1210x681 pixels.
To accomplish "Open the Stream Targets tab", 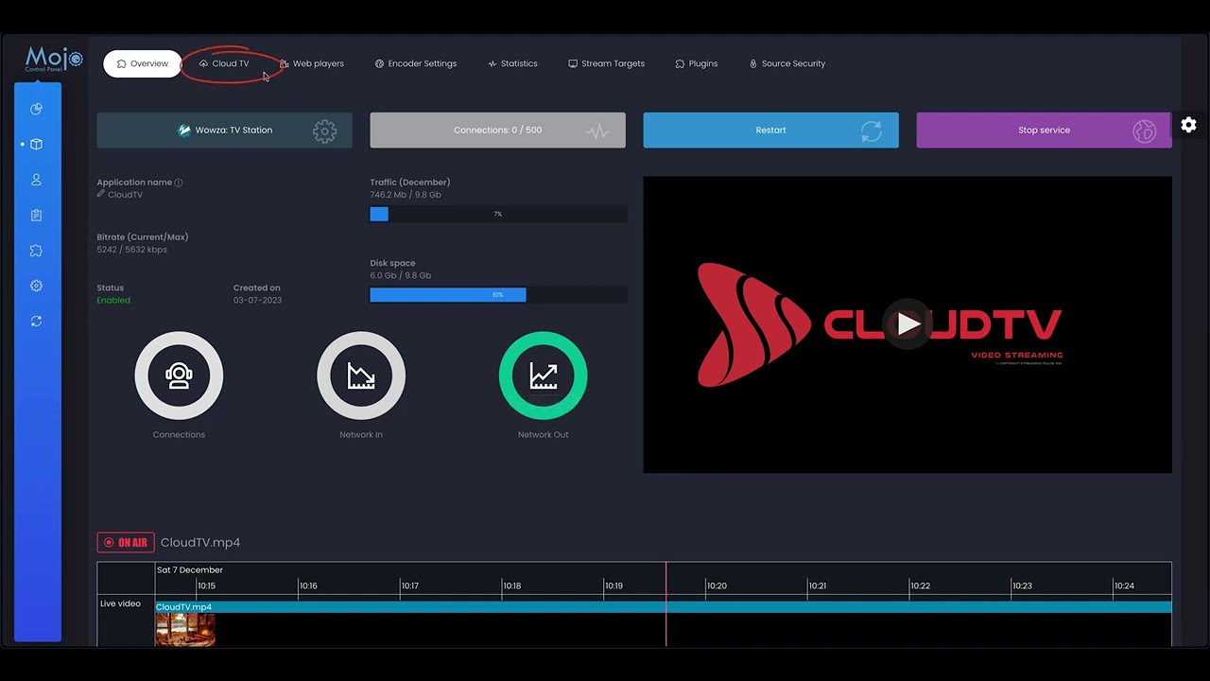I will [606, 63].
